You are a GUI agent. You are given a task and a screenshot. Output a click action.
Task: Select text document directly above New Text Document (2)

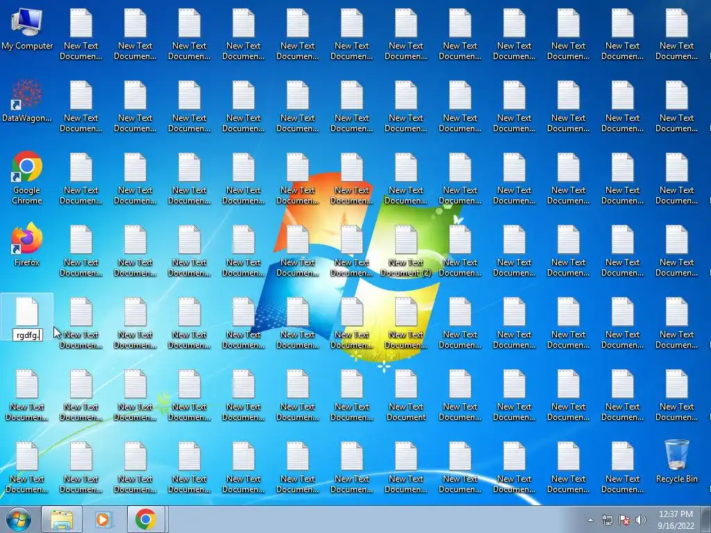(405, 178)
